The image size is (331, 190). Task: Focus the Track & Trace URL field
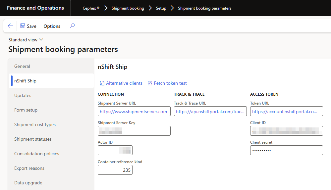[x=210, y=112]
